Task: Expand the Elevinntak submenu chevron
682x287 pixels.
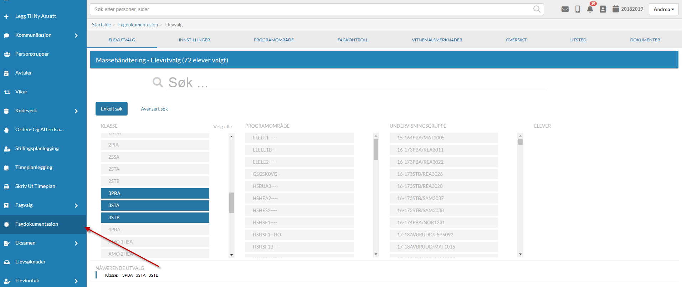Action: point(76,281)
